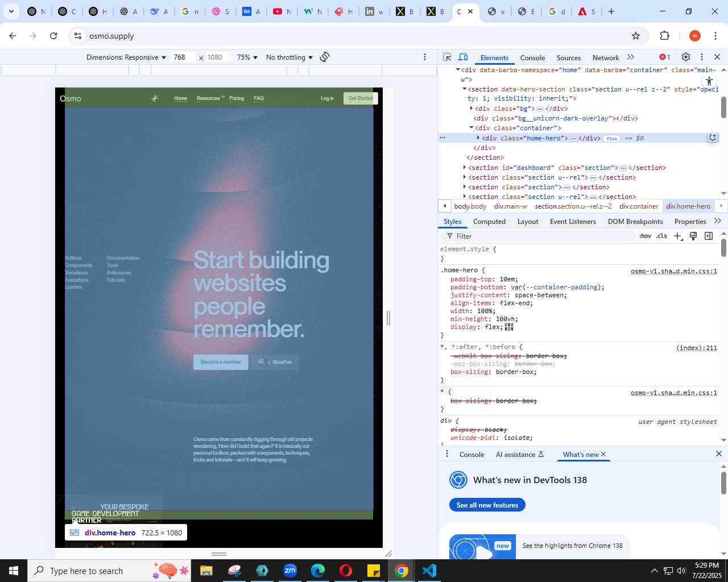Screen dimensions: 728x582
Task: Open Zoom from the taskbar
Action: pyautogui.click(x=290, y=571)
